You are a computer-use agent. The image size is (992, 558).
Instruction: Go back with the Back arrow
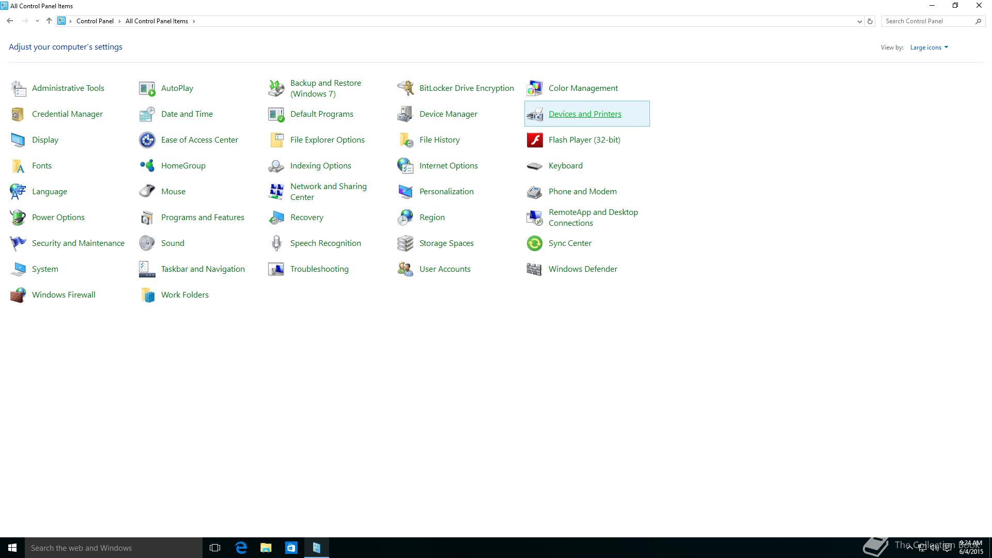point(10,21)
